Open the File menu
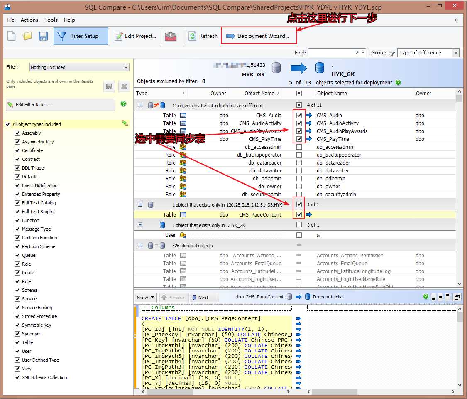 10,20
